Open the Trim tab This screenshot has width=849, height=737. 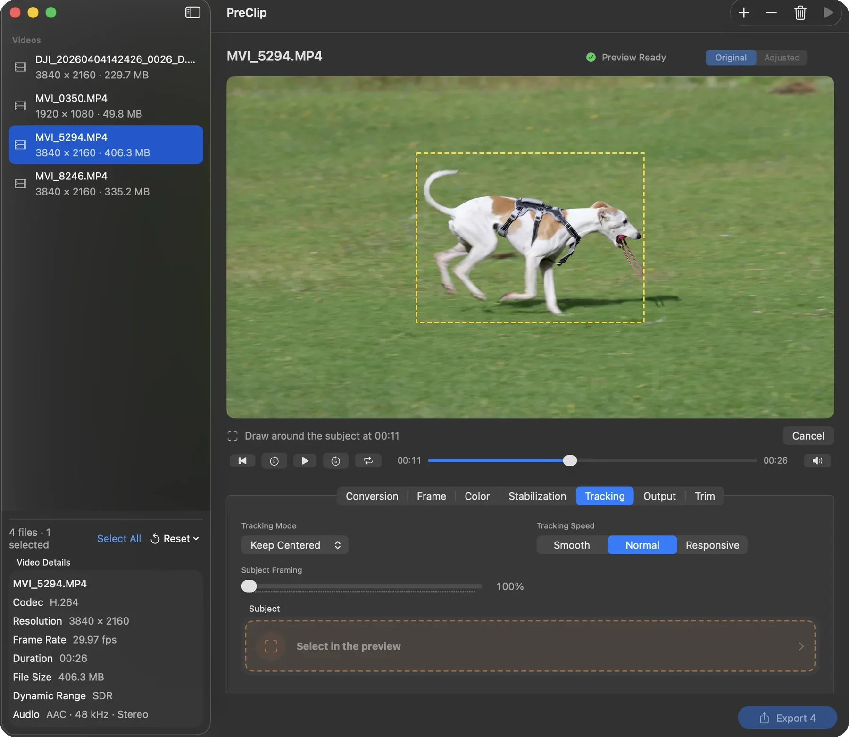705,496
